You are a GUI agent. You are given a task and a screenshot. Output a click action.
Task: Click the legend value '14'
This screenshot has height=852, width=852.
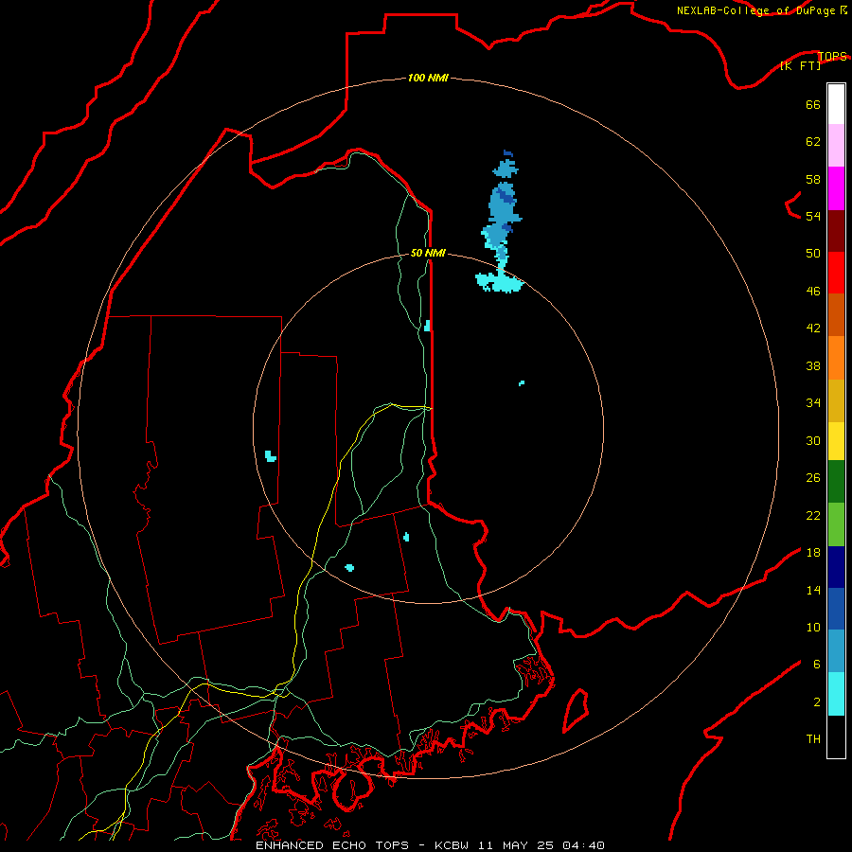pyautogui.click(x=813, y=590)
